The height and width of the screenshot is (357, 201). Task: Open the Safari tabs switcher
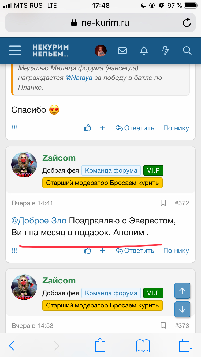[x=186, y=345]
